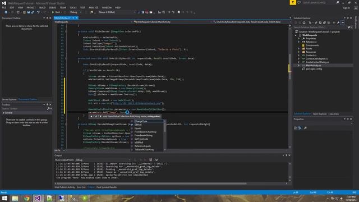Click the Categorized icon in Properties panel
The height and width of the screenshot is (202, 359).
click(x=296, y=128)
